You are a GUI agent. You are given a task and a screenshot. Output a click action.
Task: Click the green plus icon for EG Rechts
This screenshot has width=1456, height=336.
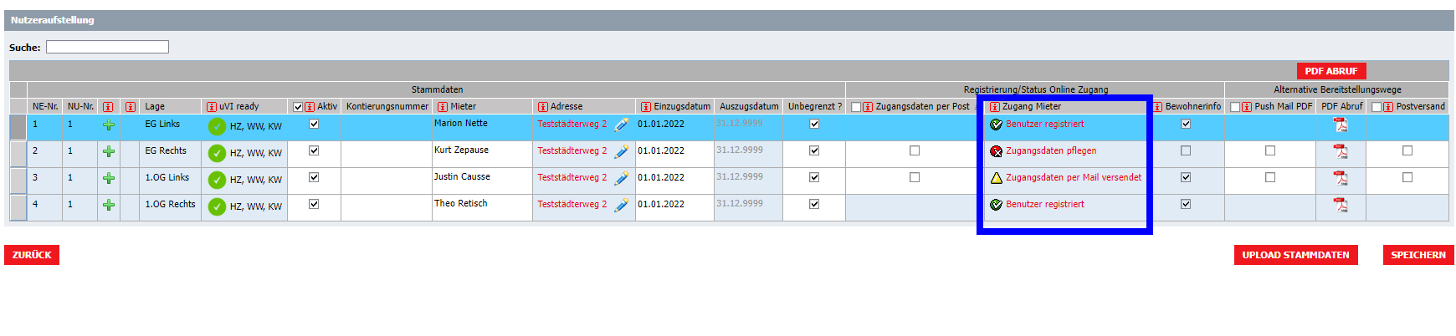pos(109,152)
